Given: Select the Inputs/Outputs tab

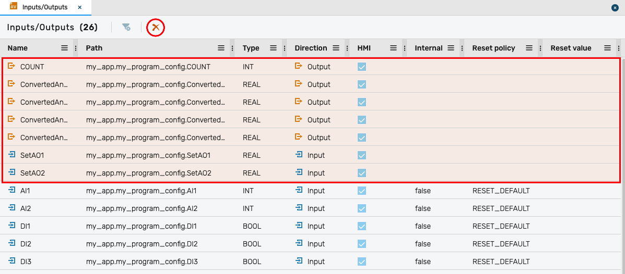Looking at the screenshot, I should pyautogui.click(x=44, y=7).
